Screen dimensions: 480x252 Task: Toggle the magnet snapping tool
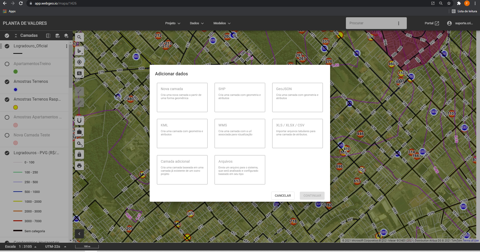[79, 121]
